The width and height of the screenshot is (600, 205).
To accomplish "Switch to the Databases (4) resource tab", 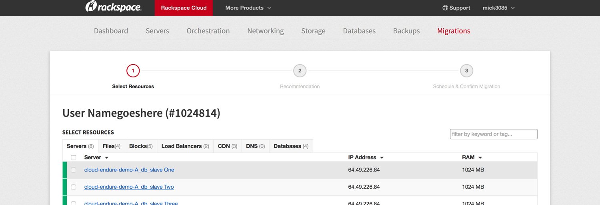I will click(291, 146).
